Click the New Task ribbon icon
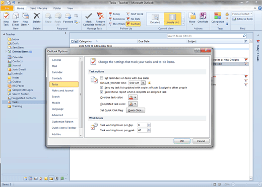262x187 pixels. click(x=6, y=16)
